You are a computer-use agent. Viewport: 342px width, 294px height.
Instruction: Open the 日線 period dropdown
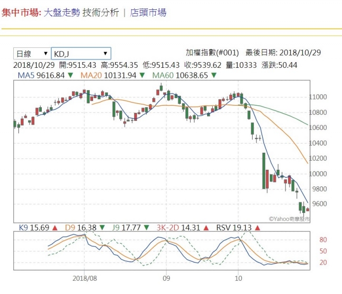pyautogui.click(x=32, y=54)
